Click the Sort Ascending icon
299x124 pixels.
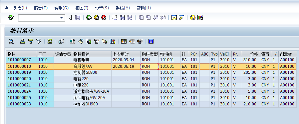(x=23, y=41)
